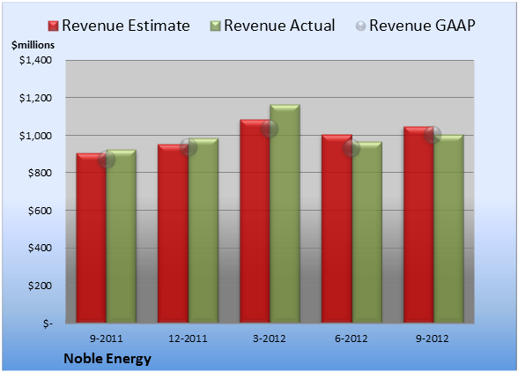Click the GAAP marker for 12-2011
Screen dimensions: 518x372
[189, 147]
